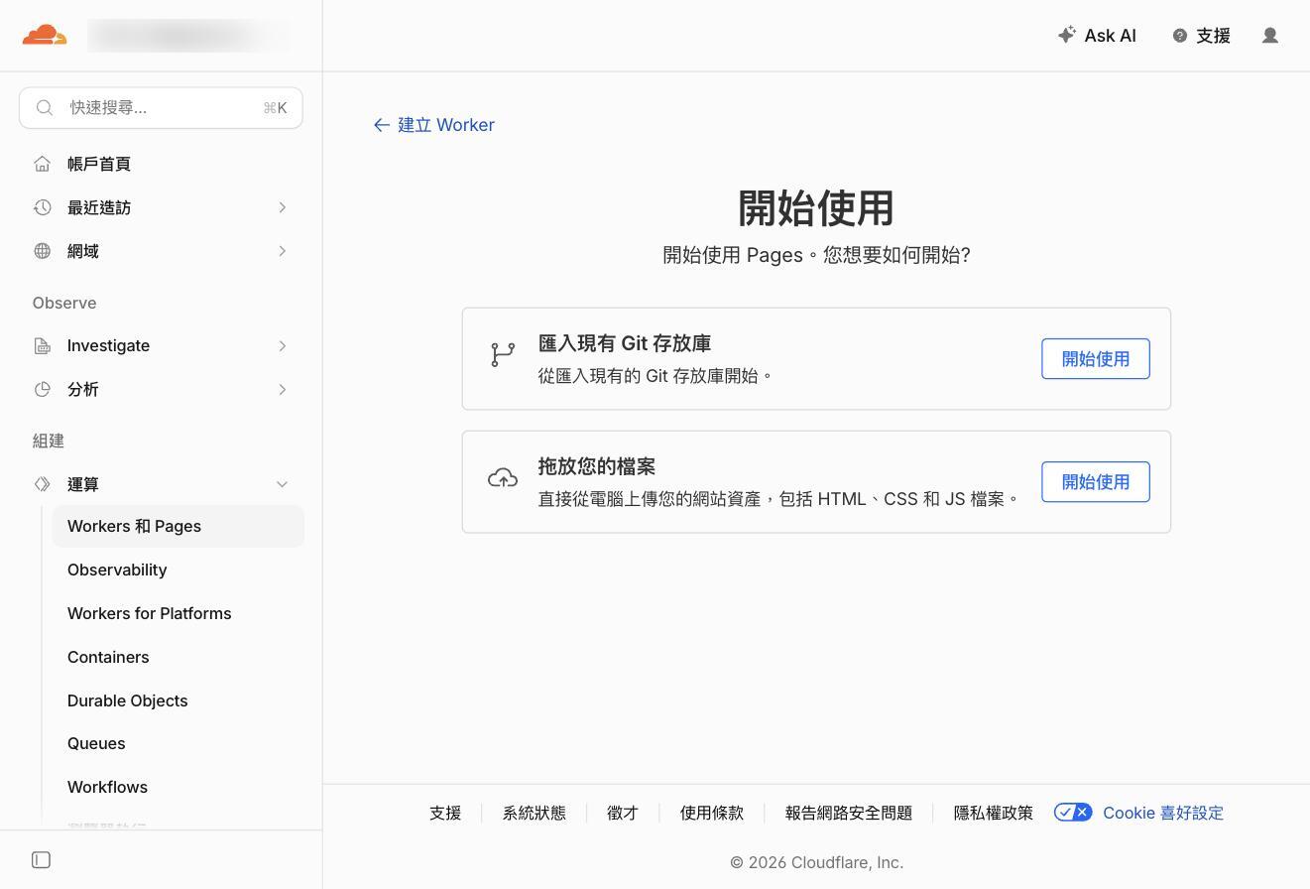The image size is (1310, 889).
Task: Click the ⌘K shortcut hint
Action: [x=275, y=107]
